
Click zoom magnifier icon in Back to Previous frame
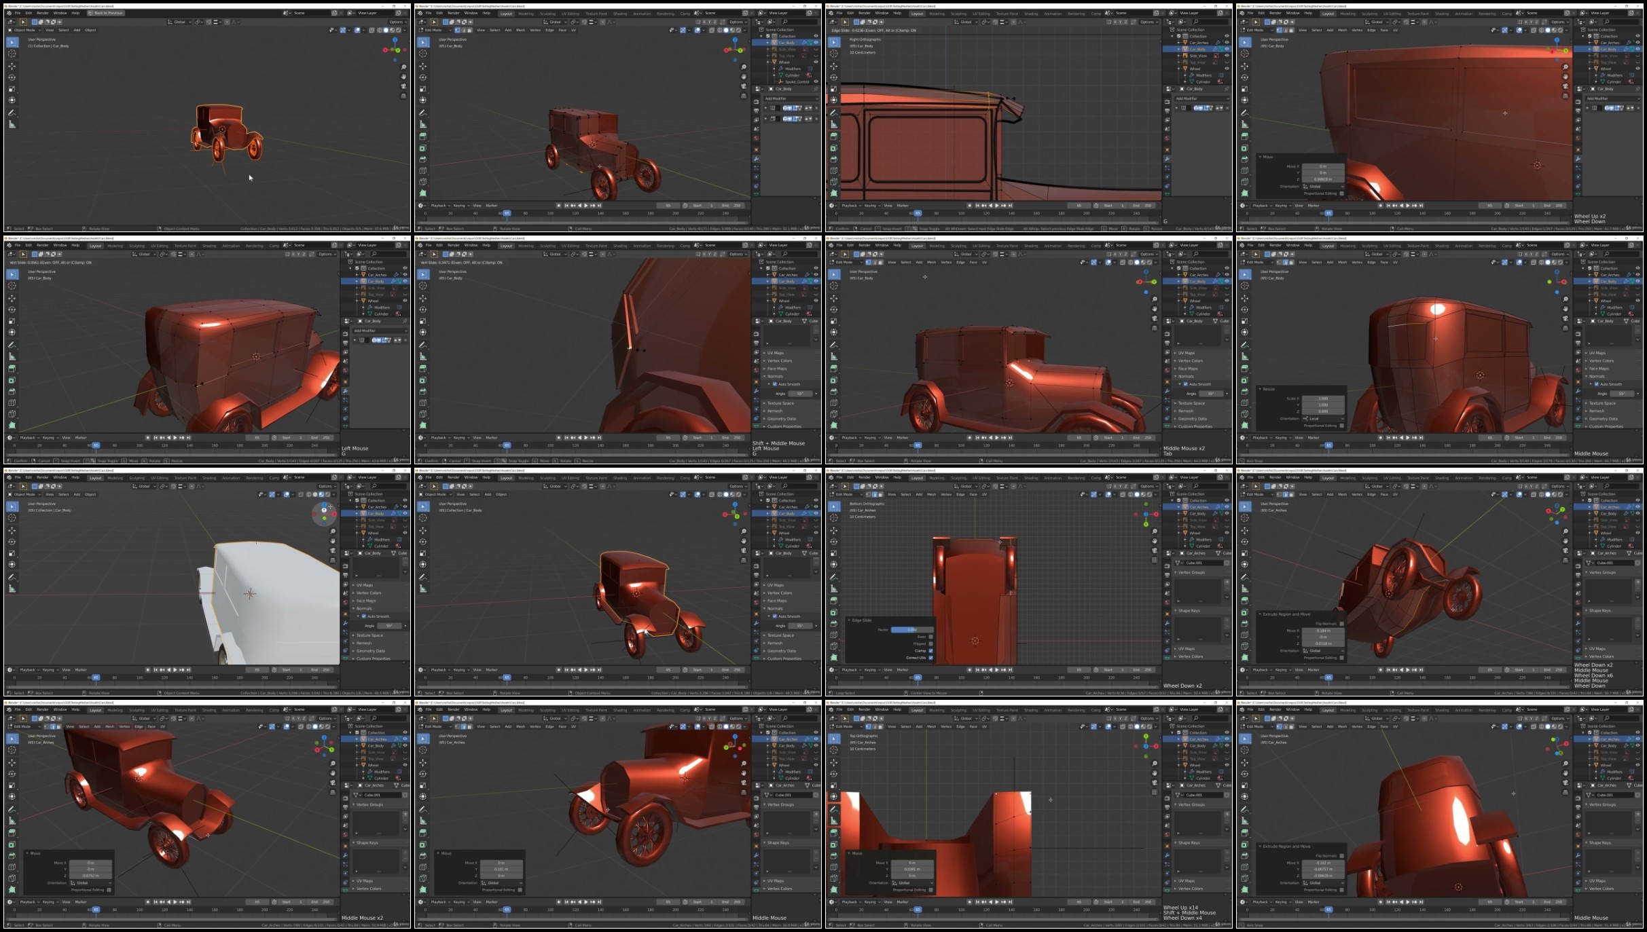pyautogui.click(x=403, y=67)
